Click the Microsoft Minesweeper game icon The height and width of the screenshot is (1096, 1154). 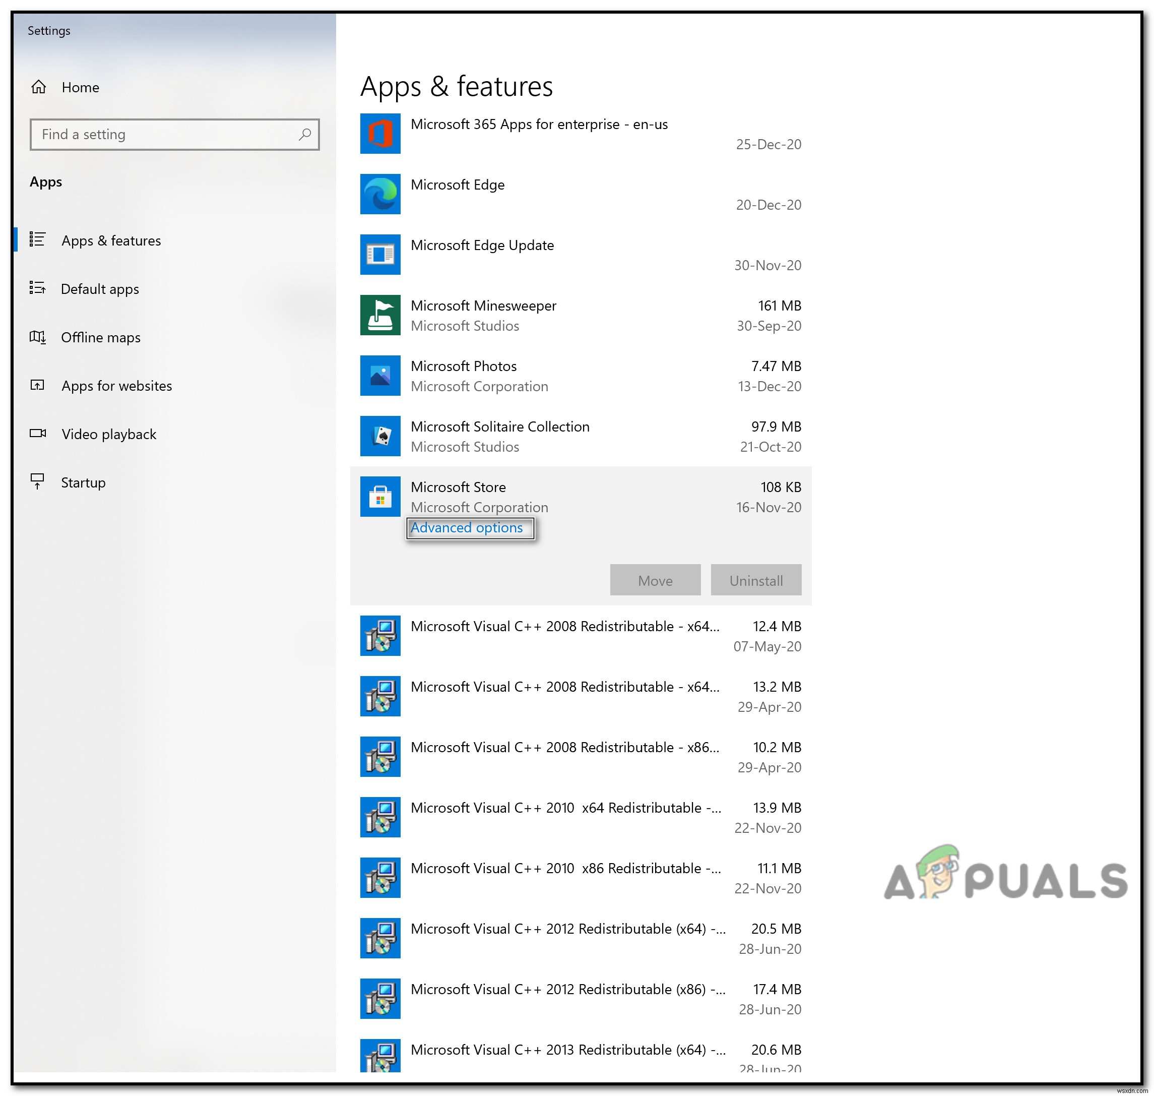click(379, 315)
